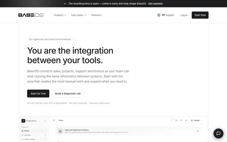227x142 pixels.
Task: Click the Painel breadcrumb title in the preview header
Action: coord(61,120)
